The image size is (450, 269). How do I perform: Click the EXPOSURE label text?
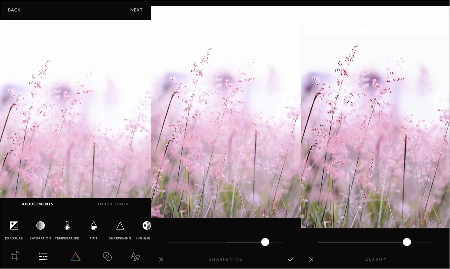click(14, 238)
